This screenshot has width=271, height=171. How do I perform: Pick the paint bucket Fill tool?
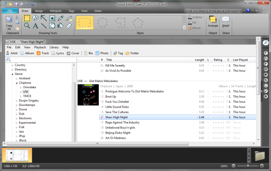60,26
